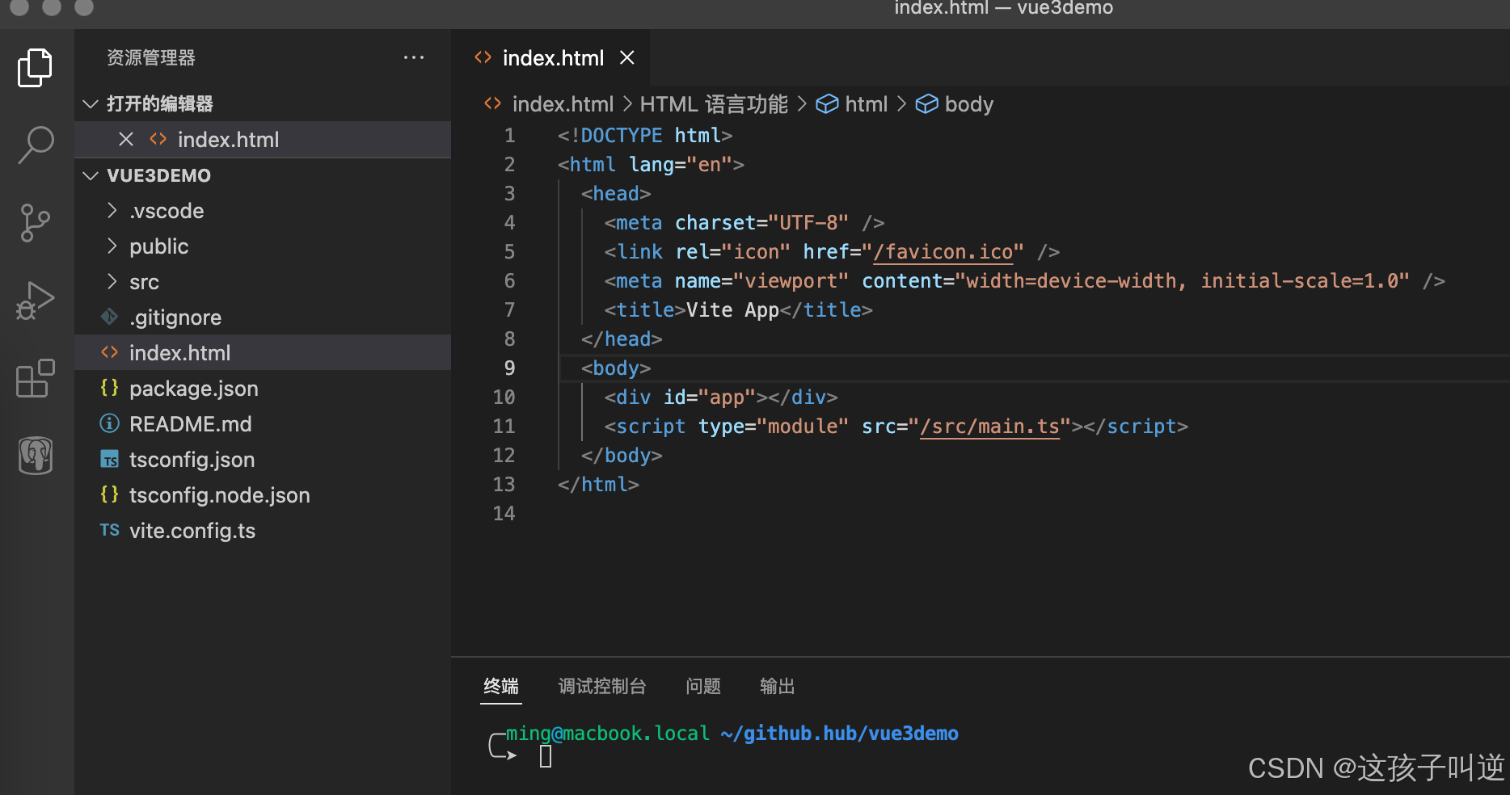This screenshot has height=795, width=1510.
Task: Select package.json in the Explorer
Action: 193,388
